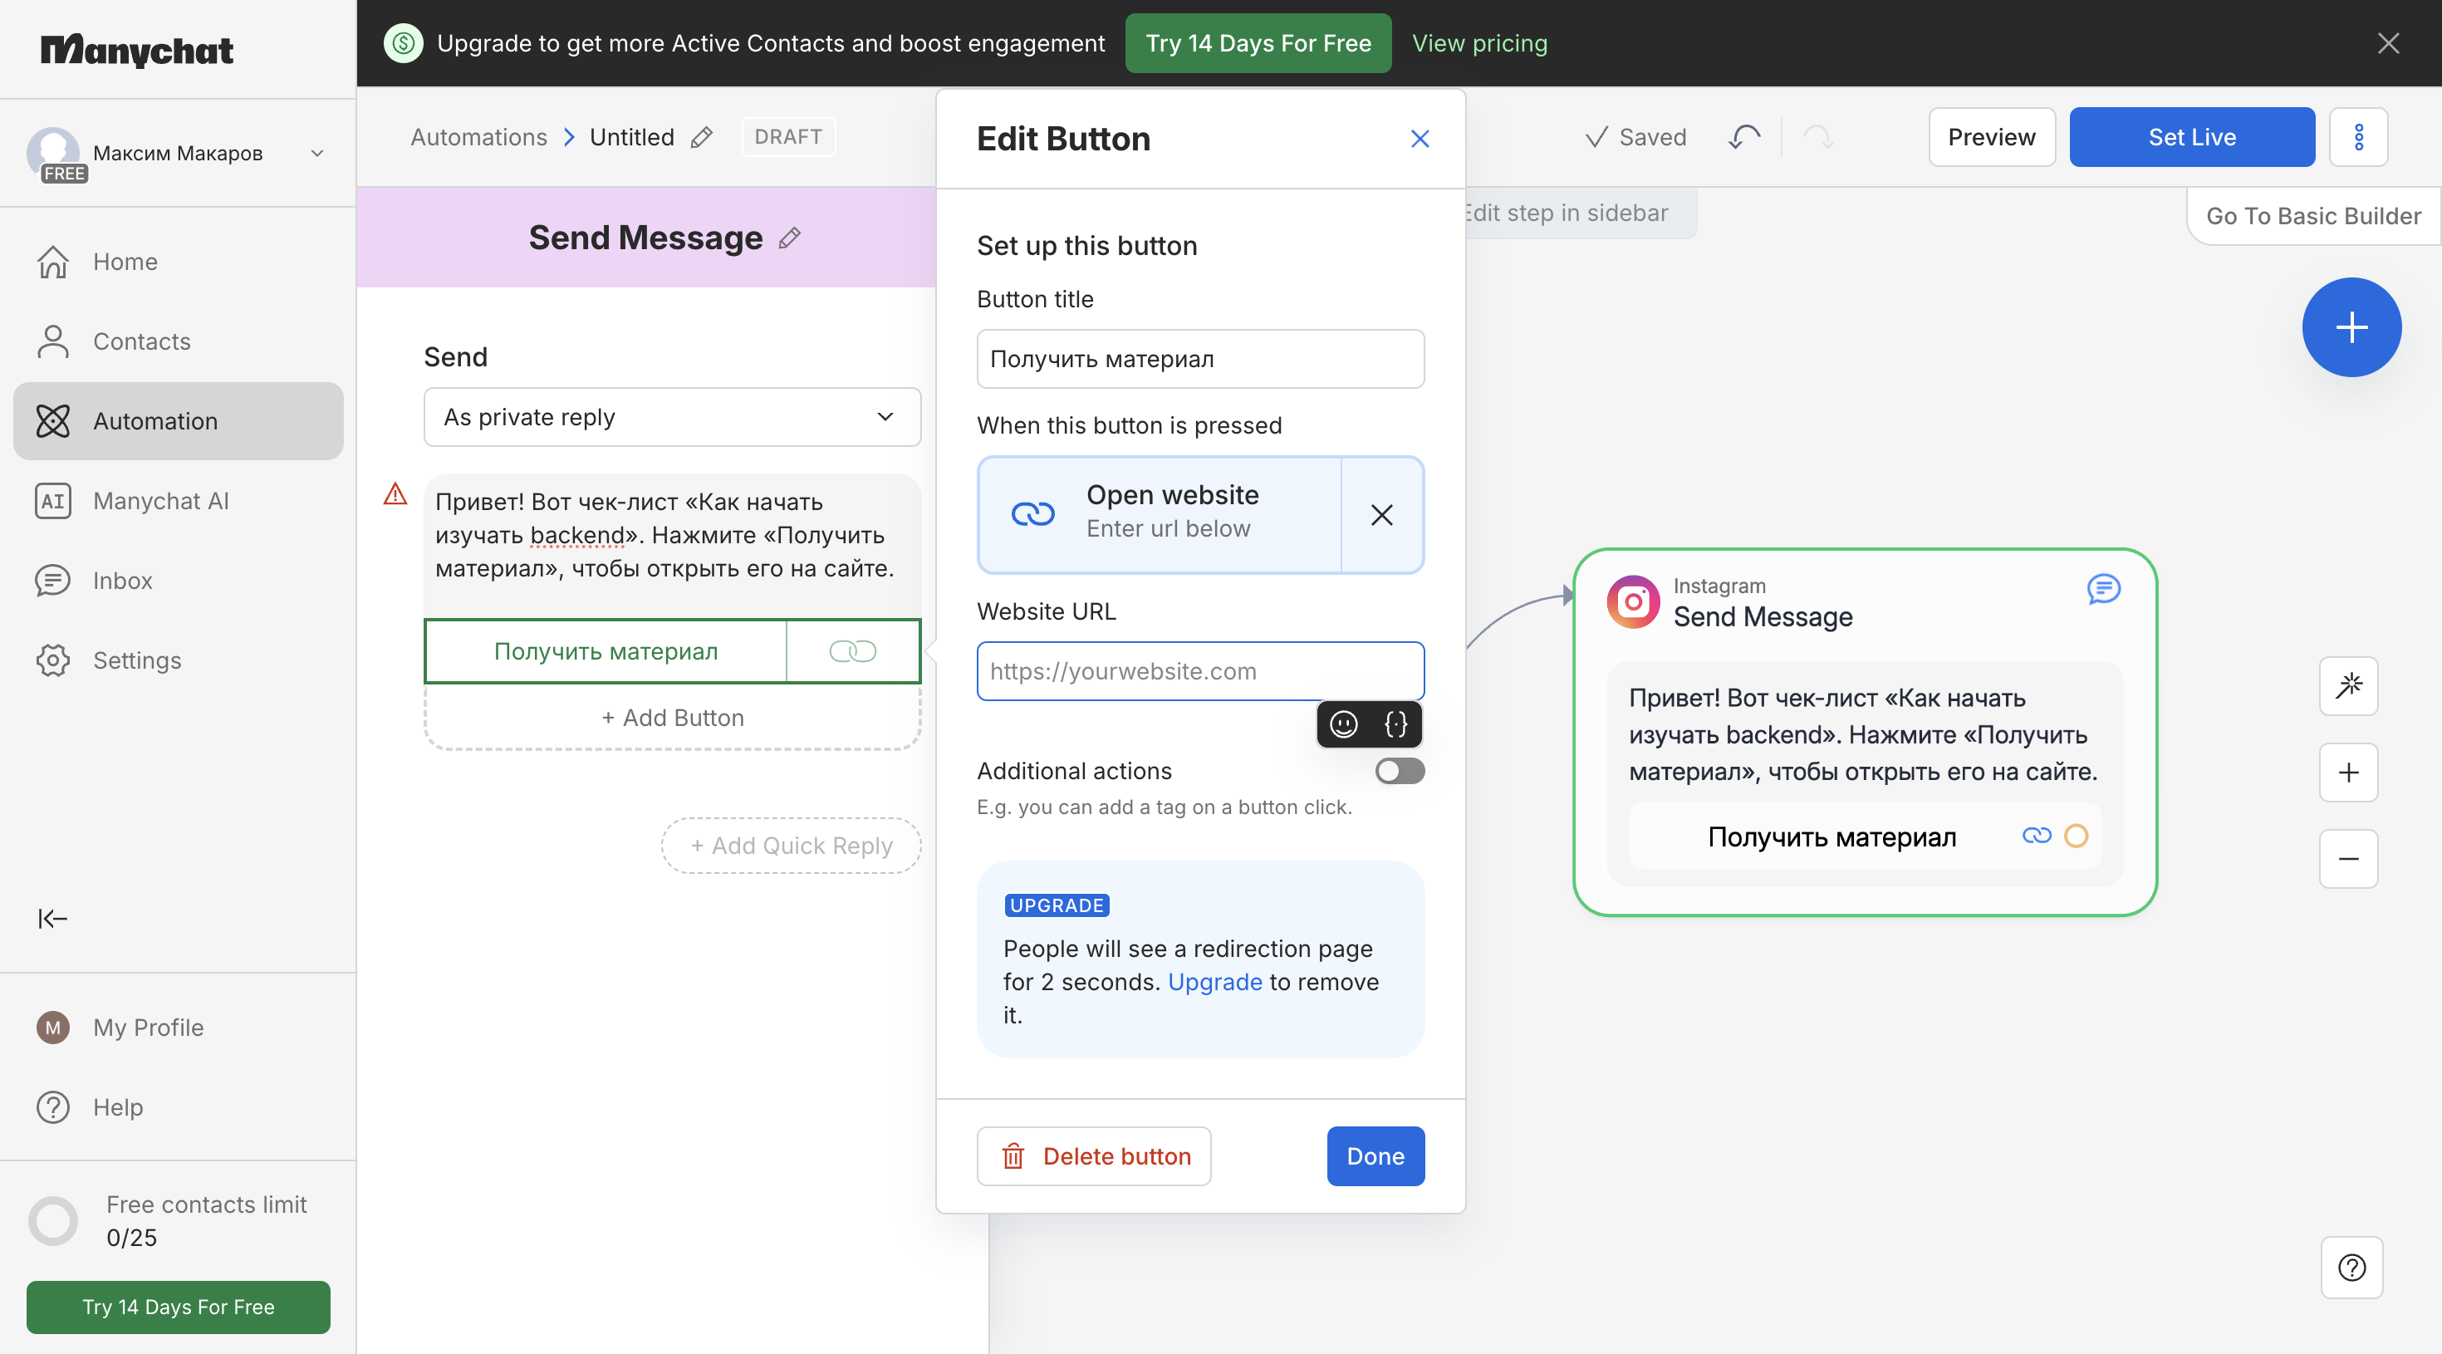Click Go To Basic Builder
Screen dimensions: 2442x1354
(2313, 215)
